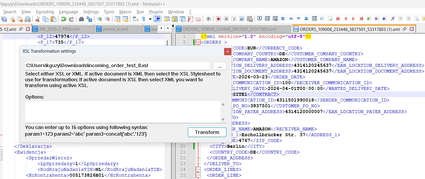Click the Cut scissors icon
425x179 pixels.
pyautogui.click(x=37, y=19)
